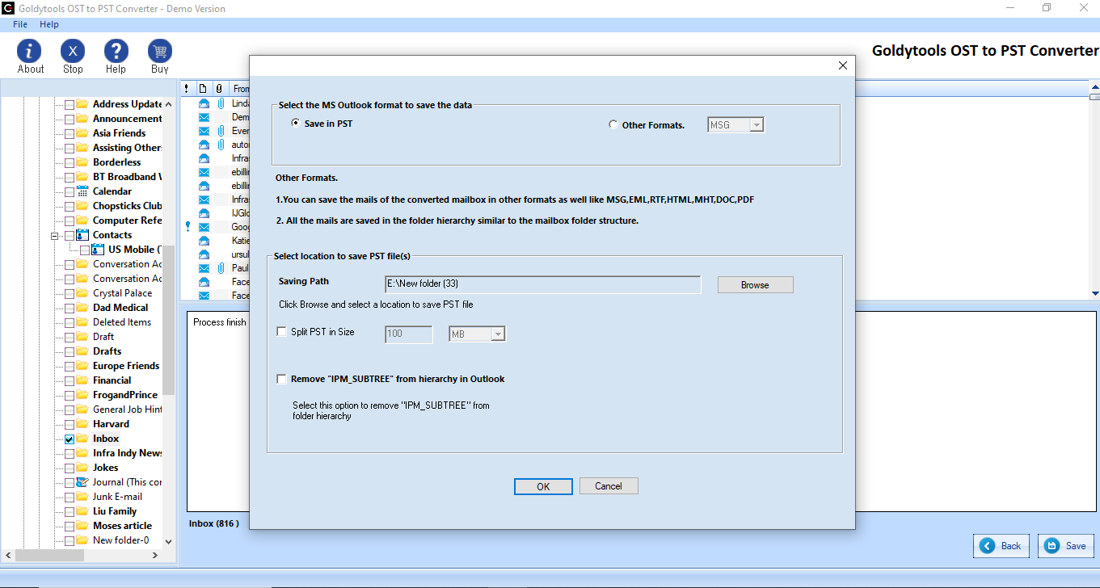Click OK in the save dialog
Image resolution: width=1100 pixels, height=588 pixels.
[543, 486]
